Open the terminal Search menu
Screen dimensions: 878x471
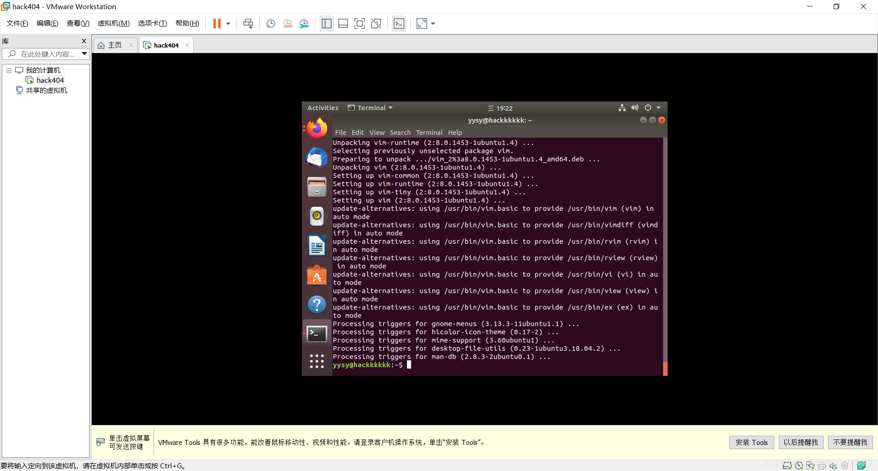[400, 133]
